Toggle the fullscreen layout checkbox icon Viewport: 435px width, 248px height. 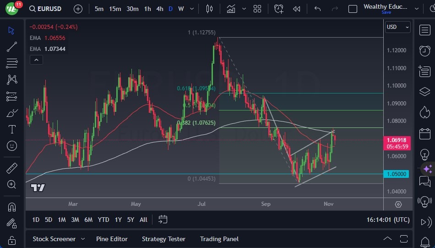pyautogui.click(x=353, y=9)
